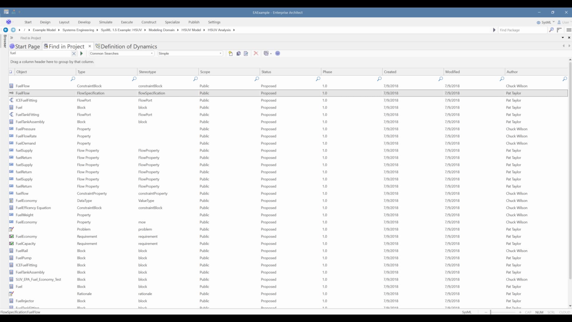Screen dimensions: 572x322
Task: Click the arrow button left of the Find Package field
Action: point(494,30)
